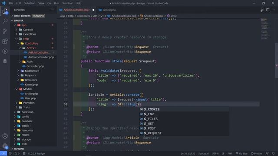Expand the Outline section
Screen dimensions: 278x156
pos(33,149)
